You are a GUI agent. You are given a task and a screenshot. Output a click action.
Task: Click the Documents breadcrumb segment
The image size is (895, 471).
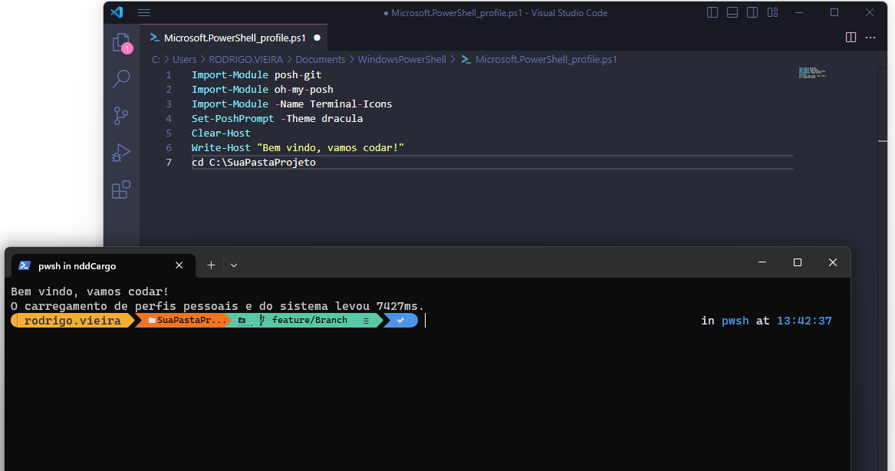(321, 59)
